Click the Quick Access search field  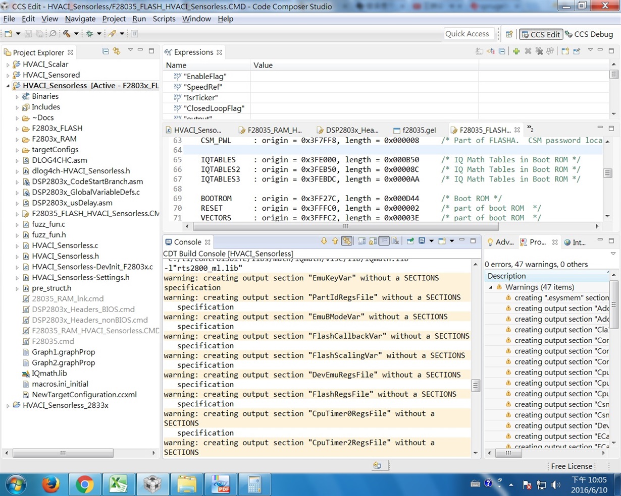(x=468, y=34)
